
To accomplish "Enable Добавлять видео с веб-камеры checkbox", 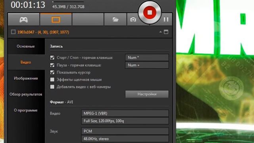I will pos(52,87).
